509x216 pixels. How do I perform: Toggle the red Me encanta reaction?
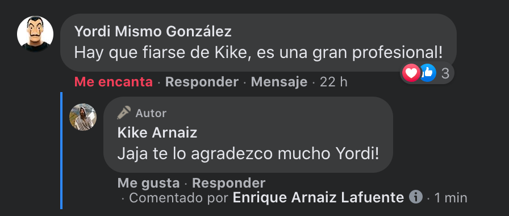pyautogui.click(x=113, y=82)
